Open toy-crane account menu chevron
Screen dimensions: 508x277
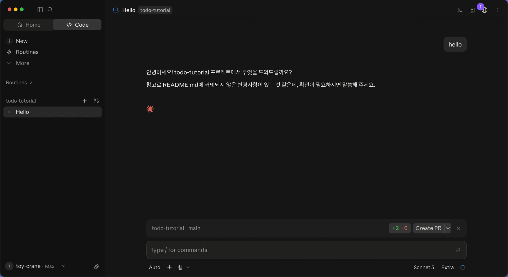point(63,266)
